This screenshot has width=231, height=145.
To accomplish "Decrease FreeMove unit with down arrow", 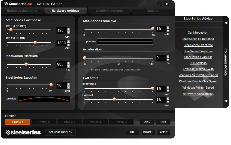I will point(168,31).
